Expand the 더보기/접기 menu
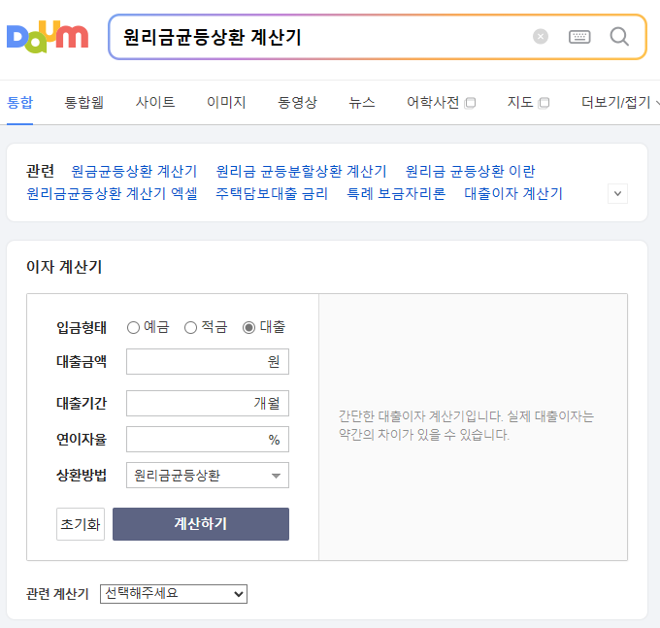 620,102
